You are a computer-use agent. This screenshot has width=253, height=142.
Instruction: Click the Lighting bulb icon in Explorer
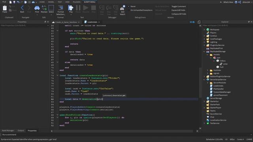pos(208,42)
